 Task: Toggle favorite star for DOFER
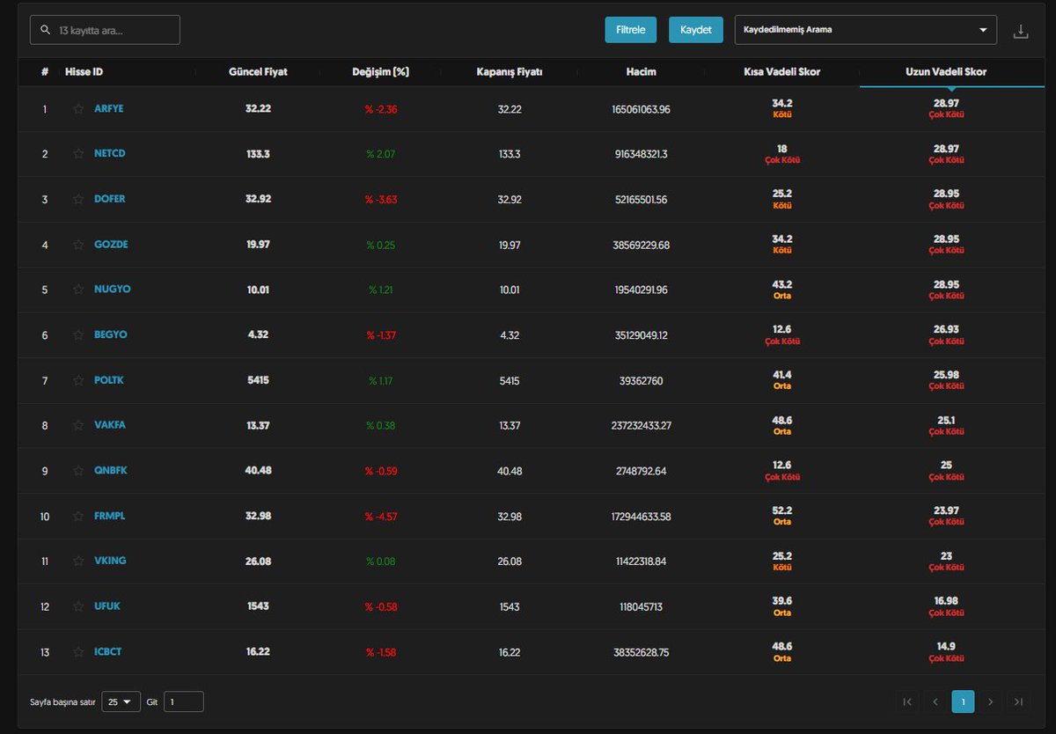coord(78,199)
